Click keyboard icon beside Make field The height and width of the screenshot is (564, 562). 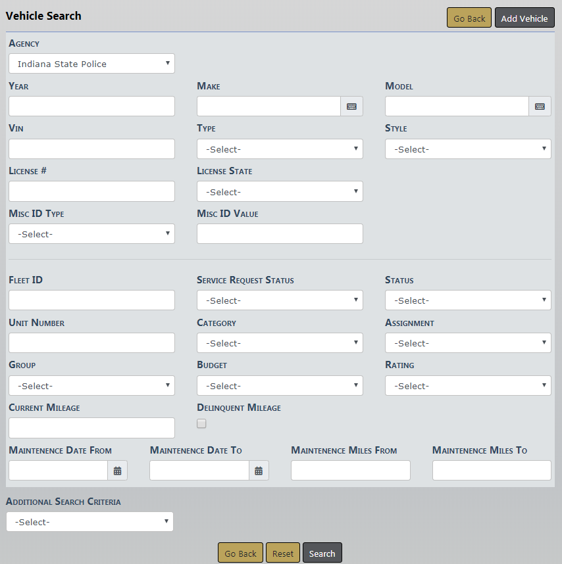(x=351, y=106)
